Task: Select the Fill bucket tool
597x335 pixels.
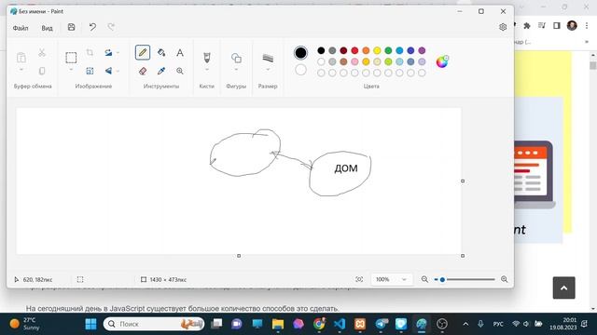Action: tap(161, 52)
